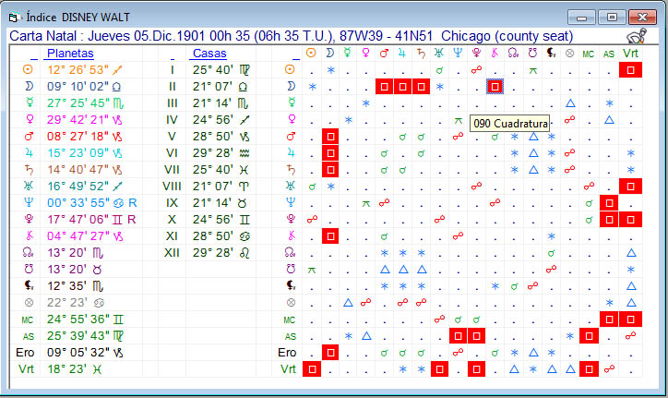Image resolution: width=668 pixels, height=398 pixels.
Task: Click the underscore link before the grid's Sun header
Action: pos(295,56)
